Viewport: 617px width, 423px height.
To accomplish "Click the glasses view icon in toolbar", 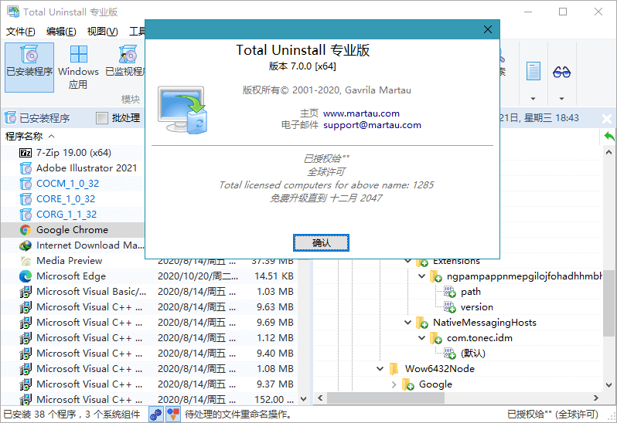I will point(561,72).
